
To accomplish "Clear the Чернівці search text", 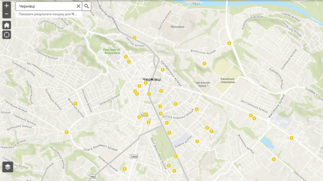I will 78,6.
